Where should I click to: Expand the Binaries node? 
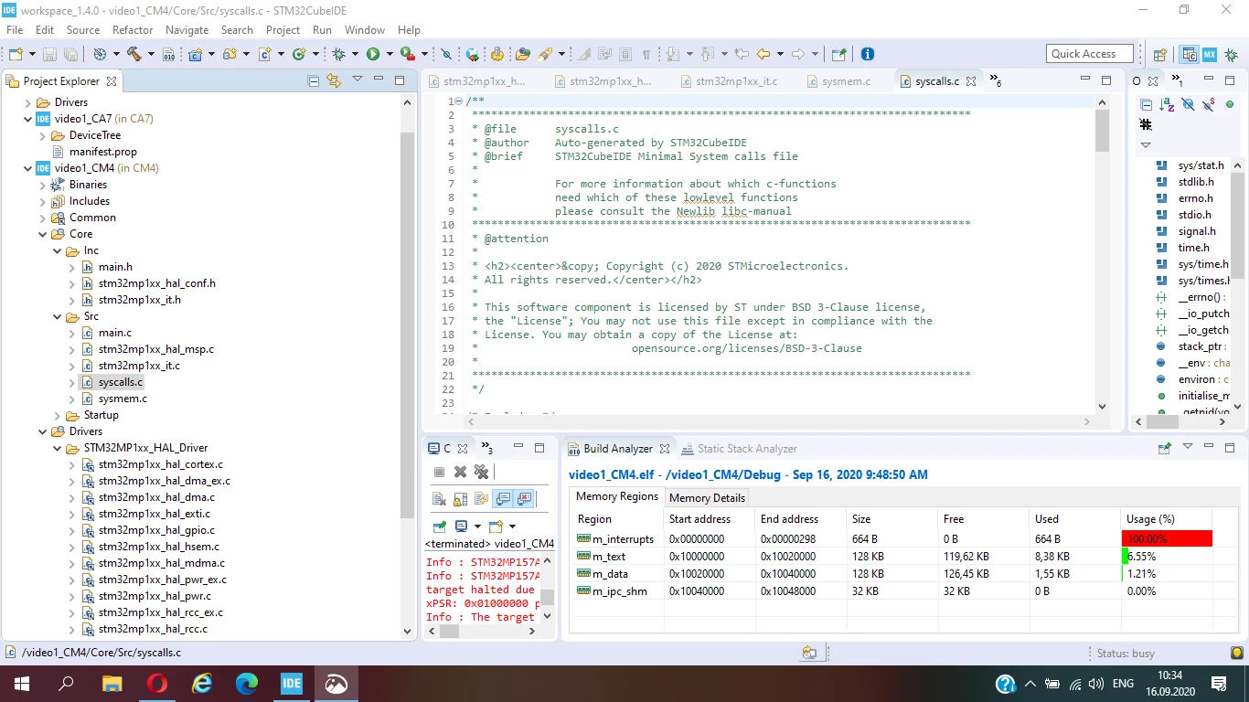click(42, 185)
